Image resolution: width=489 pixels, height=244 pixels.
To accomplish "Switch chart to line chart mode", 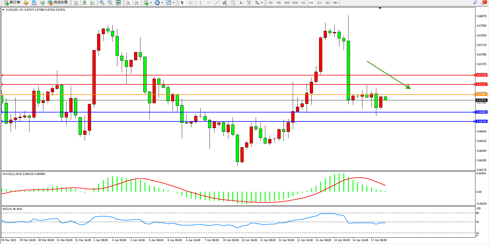I will [x=92, y=3].
